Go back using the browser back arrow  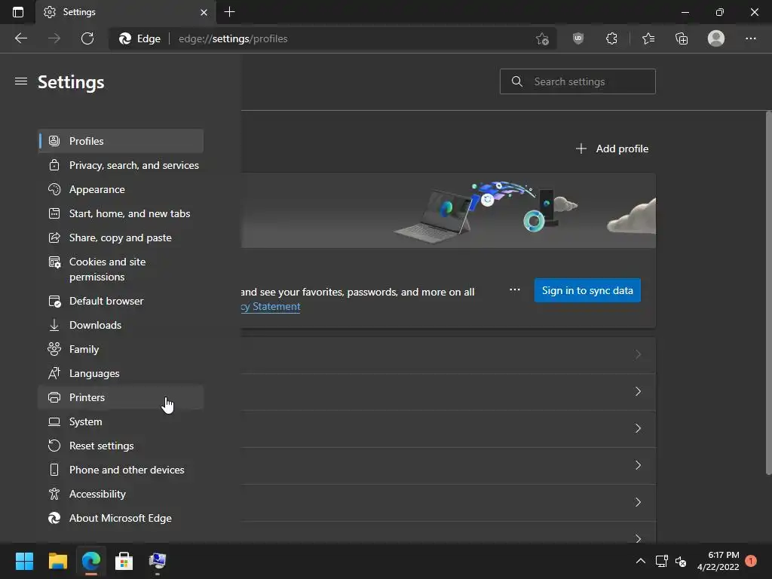[20, 38]
